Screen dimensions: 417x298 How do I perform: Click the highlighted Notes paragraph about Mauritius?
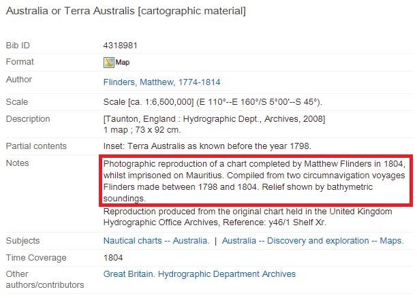click(x=256, y=180)
